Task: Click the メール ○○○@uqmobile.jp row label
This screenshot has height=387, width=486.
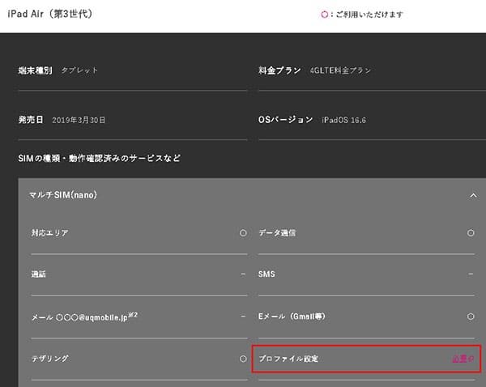Action: (84, 317)
